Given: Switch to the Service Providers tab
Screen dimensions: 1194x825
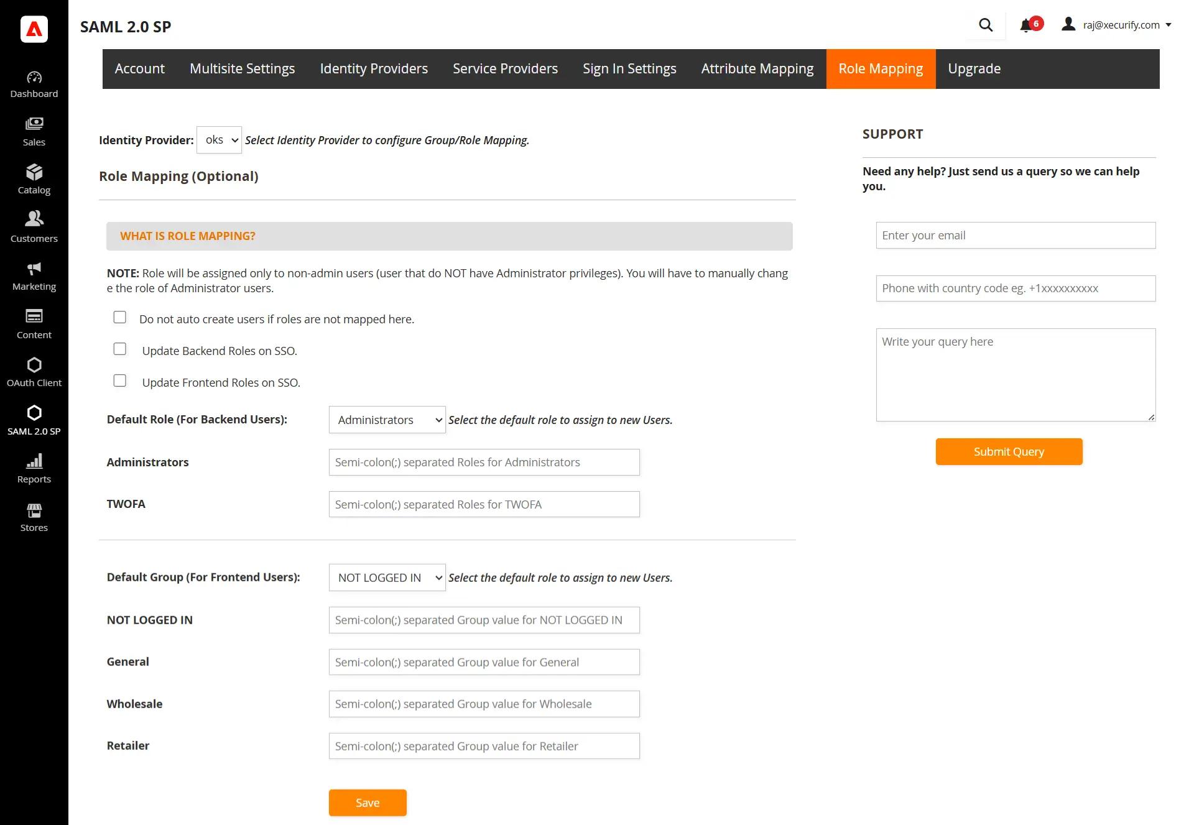Looking at the screenshot, I should tap(505, 69).
